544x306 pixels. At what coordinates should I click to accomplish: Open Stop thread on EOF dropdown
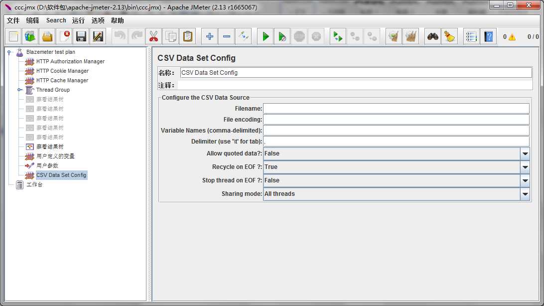[525, 180]
